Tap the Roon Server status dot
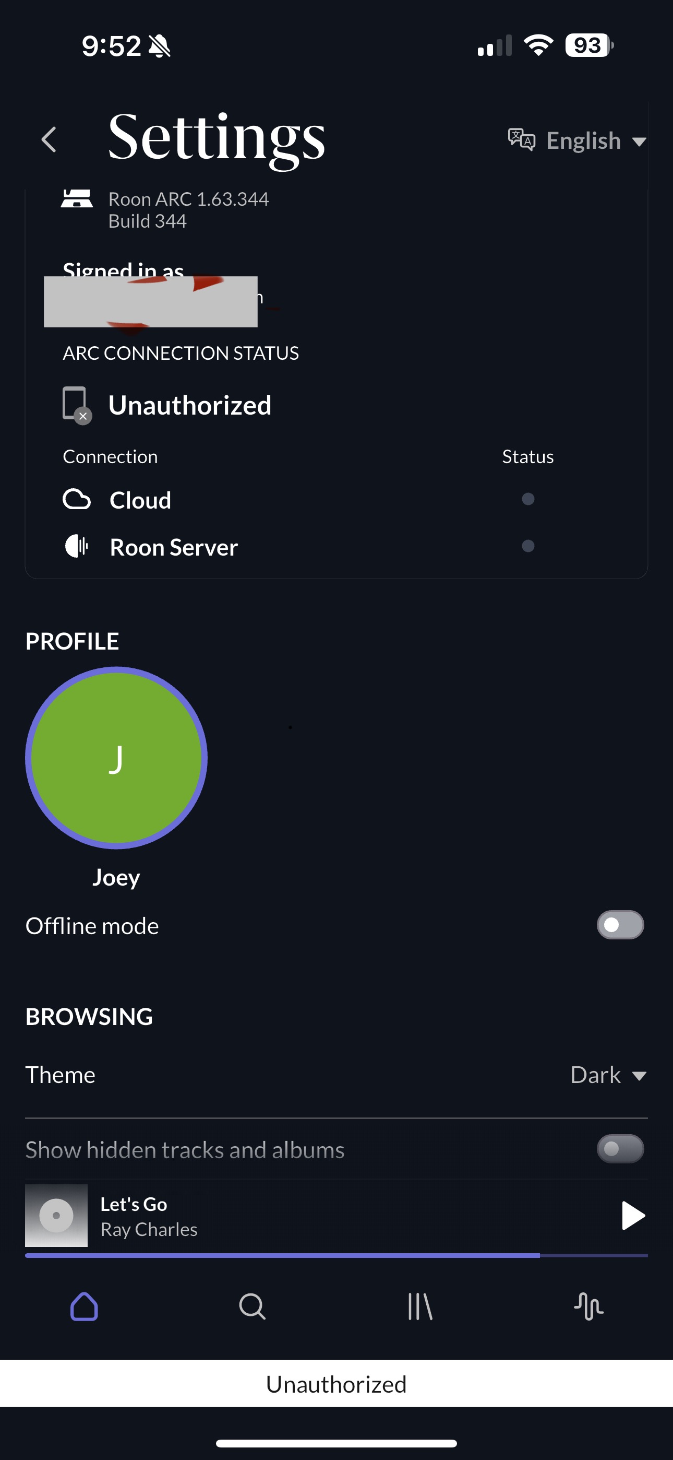 point(528,546)
